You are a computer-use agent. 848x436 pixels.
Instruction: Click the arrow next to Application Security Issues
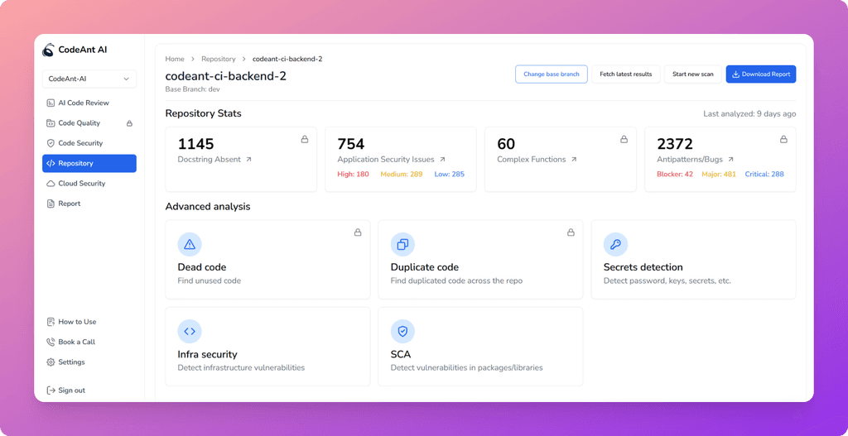[442, 160]
